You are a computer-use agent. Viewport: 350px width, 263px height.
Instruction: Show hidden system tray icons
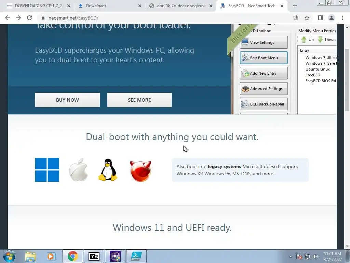tap(291, 256)
